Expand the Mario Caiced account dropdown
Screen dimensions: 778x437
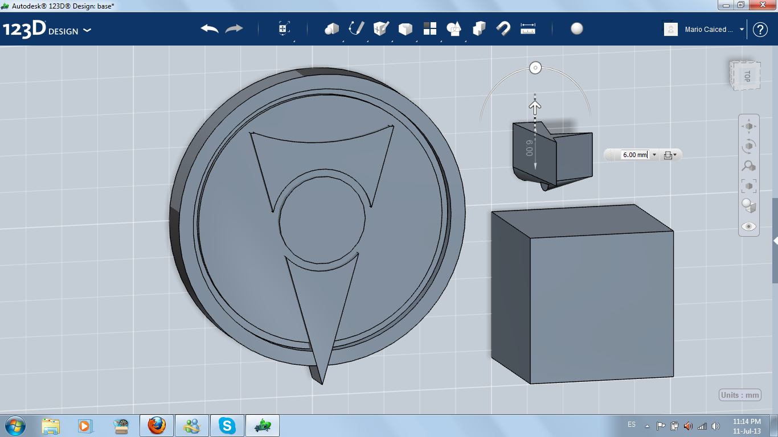point(742,30)
